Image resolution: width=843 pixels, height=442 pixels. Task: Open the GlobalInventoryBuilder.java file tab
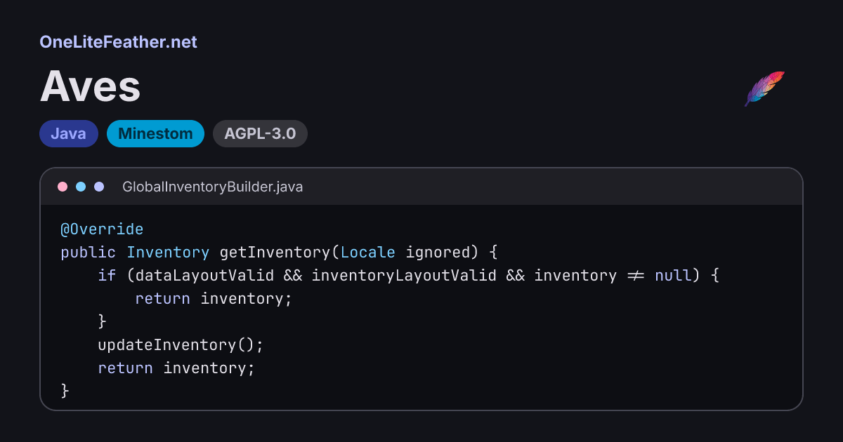213,187
